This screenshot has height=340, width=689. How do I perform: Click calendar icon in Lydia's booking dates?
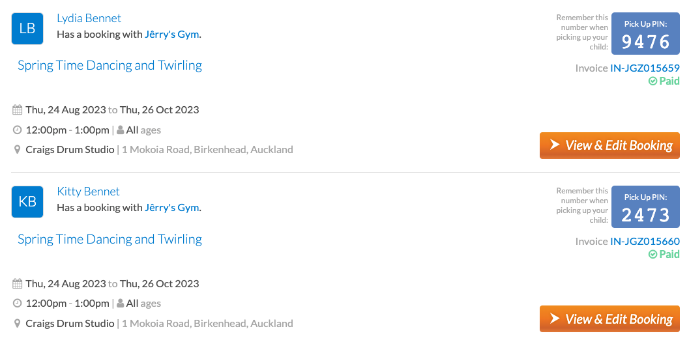(17, 110)
